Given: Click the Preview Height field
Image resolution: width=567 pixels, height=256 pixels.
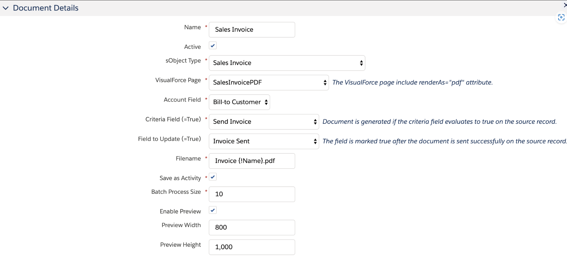Looking at the screenshot, I should [x=252, y=247].
